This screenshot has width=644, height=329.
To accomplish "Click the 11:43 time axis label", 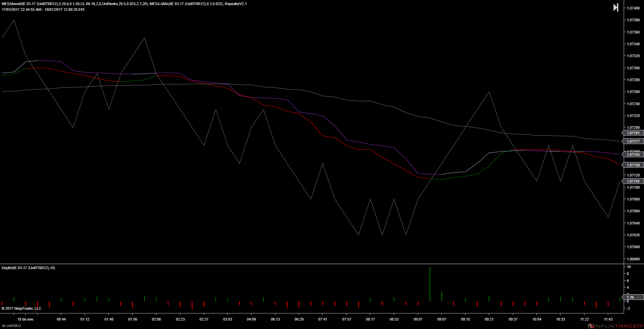I will tap(608, 319).
